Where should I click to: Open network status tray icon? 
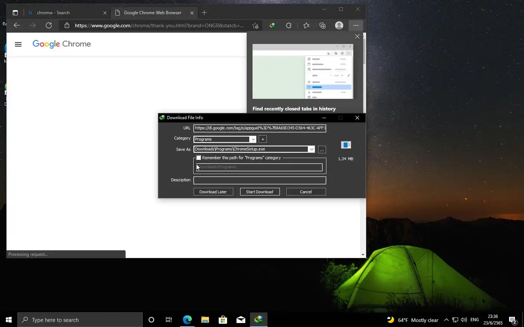[455, 320]
